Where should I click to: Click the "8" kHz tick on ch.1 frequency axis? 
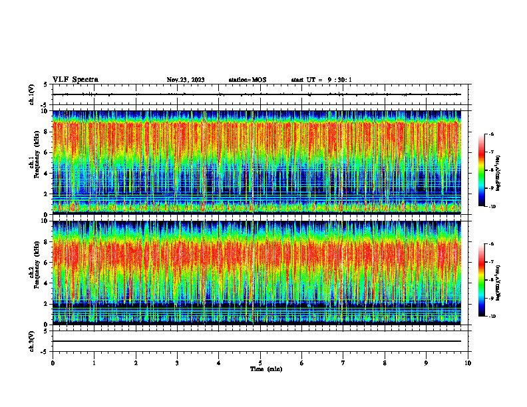coord(47,132)
